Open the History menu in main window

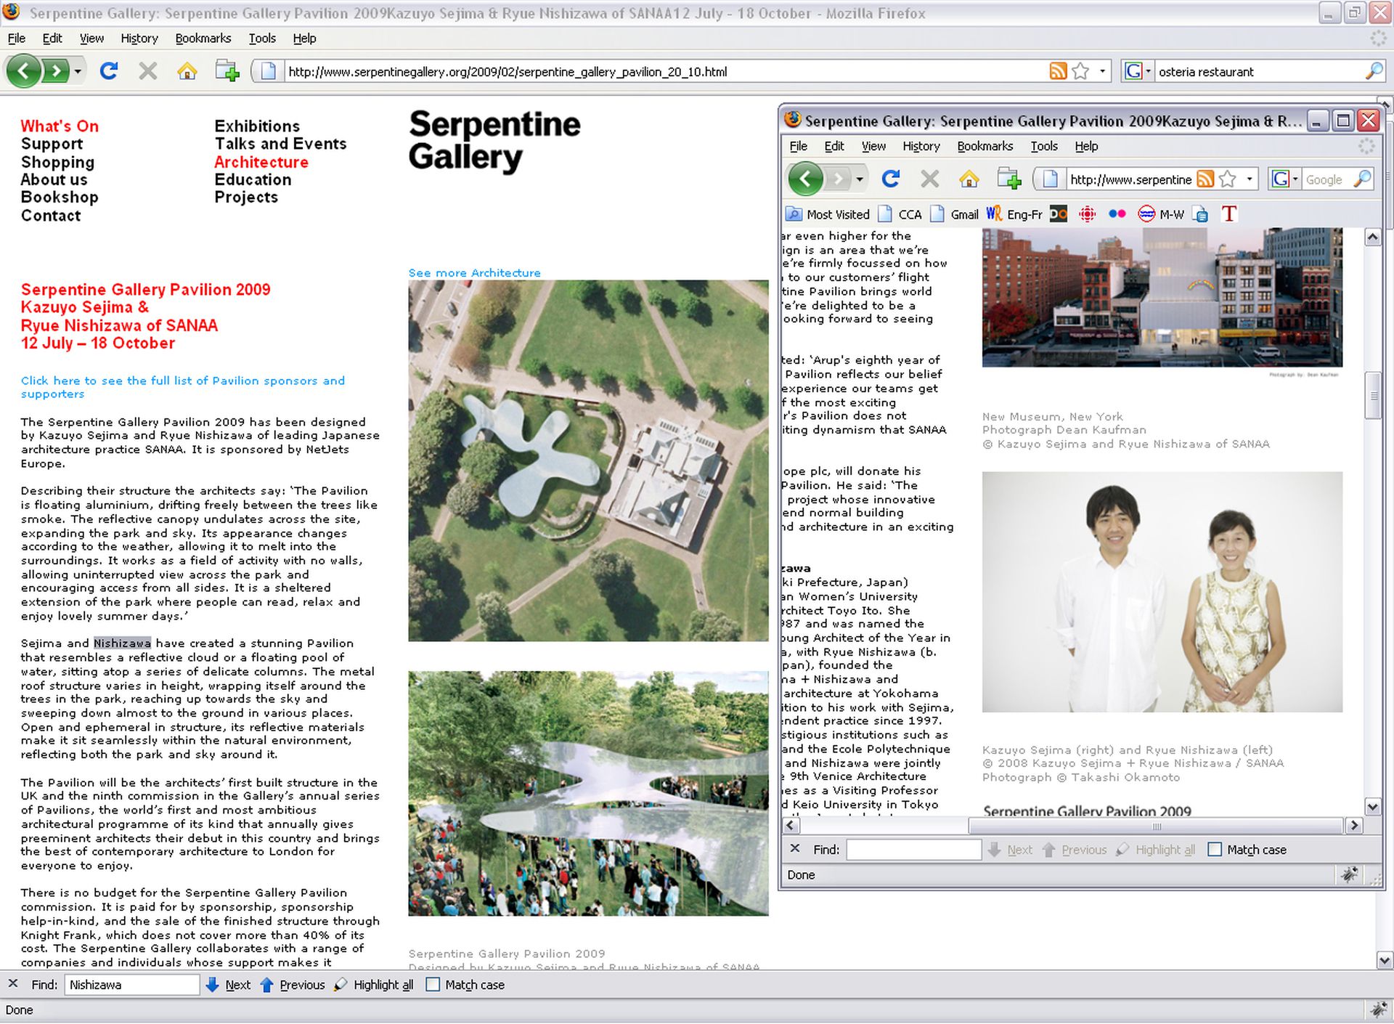pos(139,38)
